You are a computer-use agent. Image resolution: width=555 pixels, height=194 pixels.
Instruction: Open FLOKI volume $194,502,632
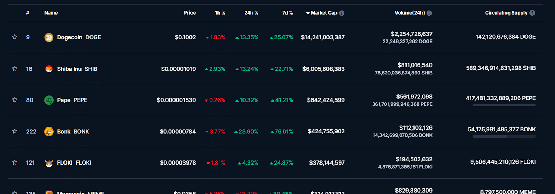coord(414,159)
